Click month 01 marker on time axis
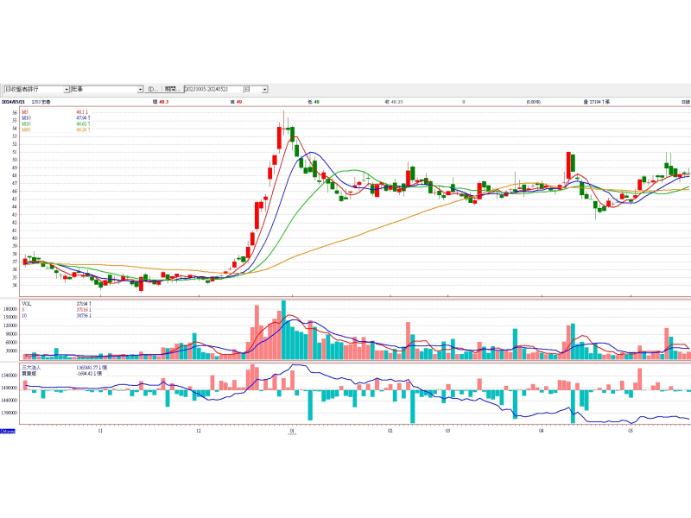691x518 pixels. 292,429
